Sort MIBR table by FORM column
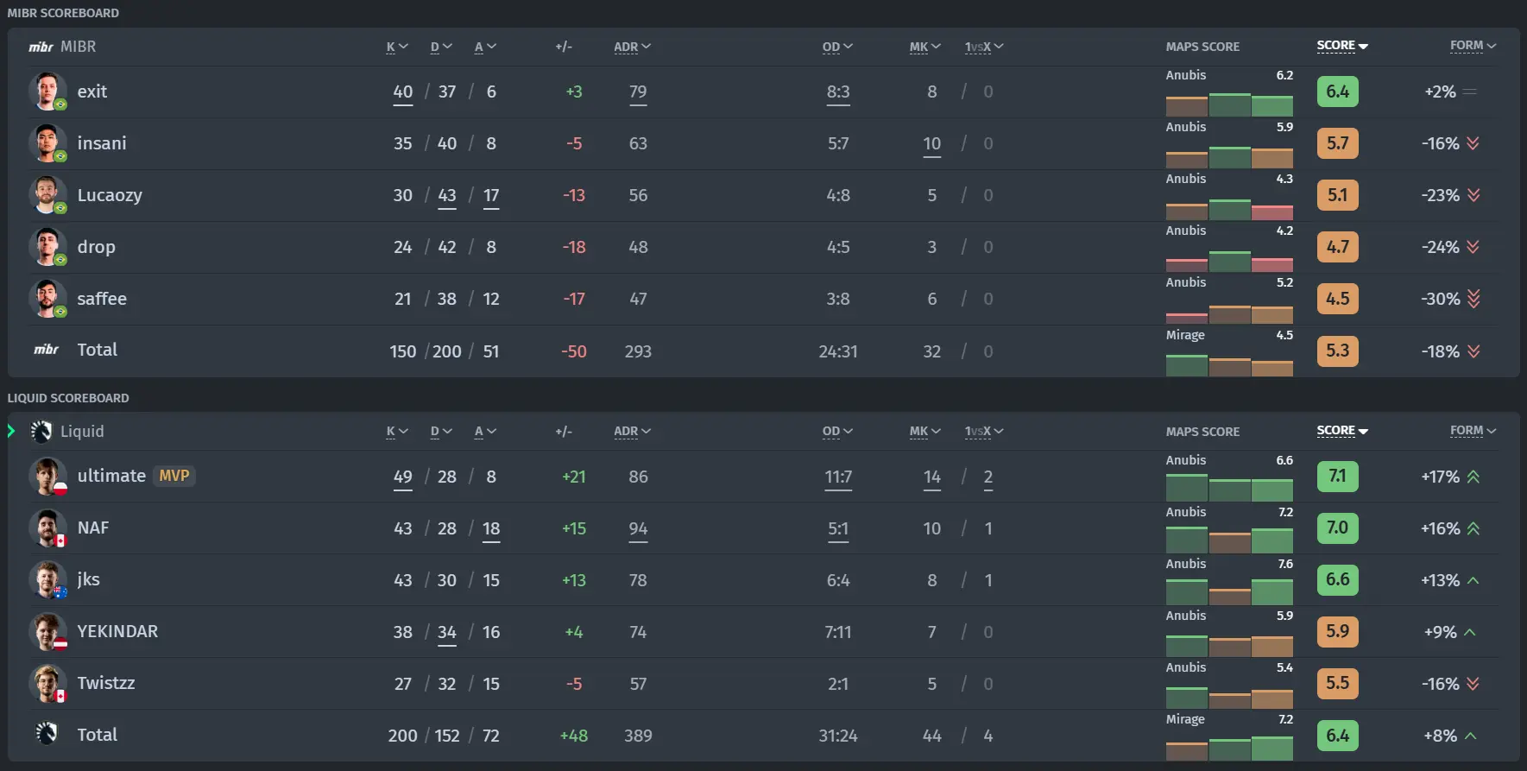Image resolution: width=1527 pixels, height=771 pixels. coord(1473,46)
